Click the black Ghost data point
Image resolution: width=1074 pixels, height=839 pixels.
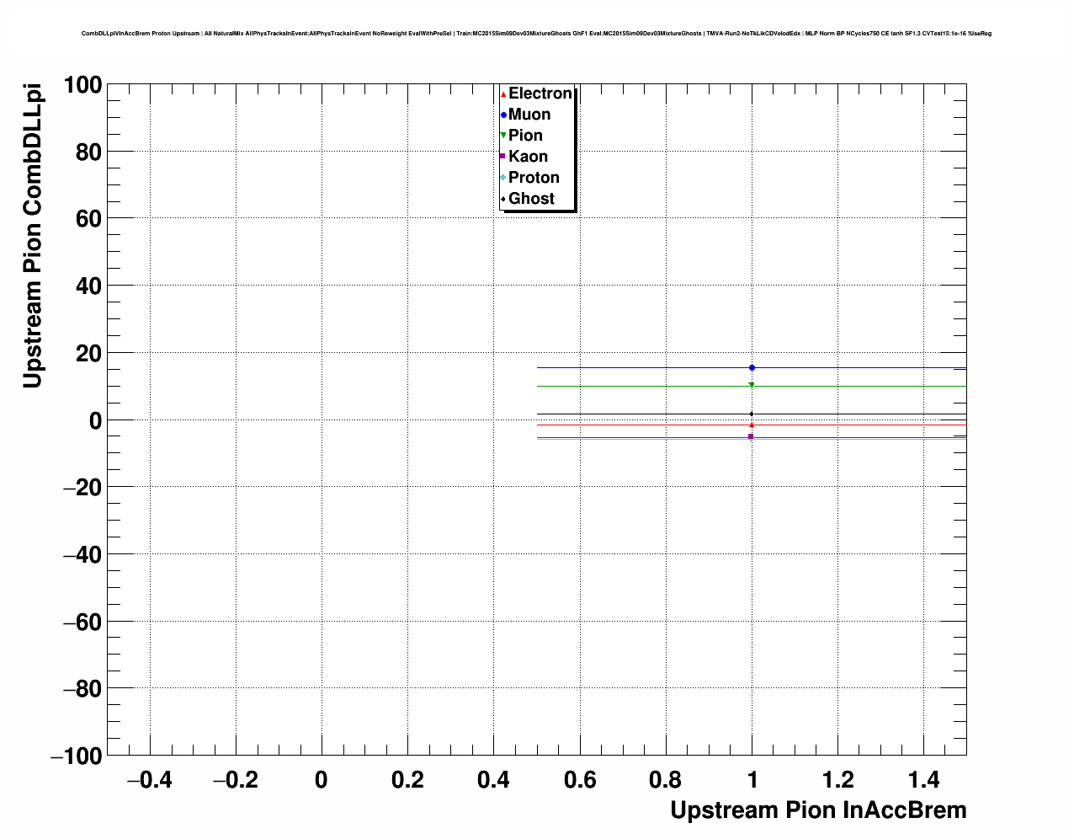pos(752,414)
